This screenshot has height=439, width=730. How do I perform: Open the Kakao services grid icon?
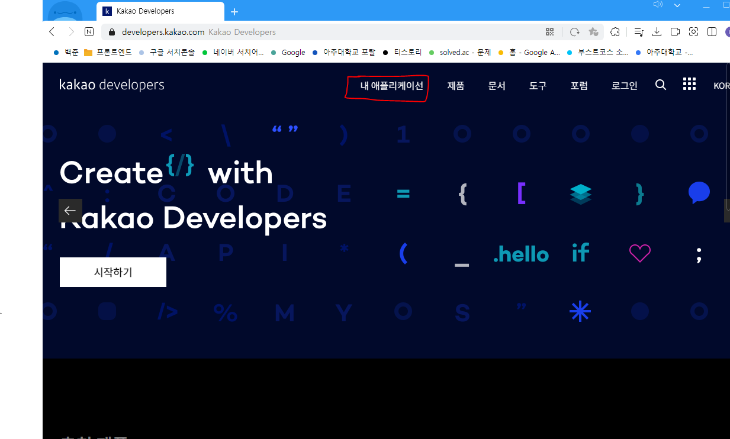(689, 84)
